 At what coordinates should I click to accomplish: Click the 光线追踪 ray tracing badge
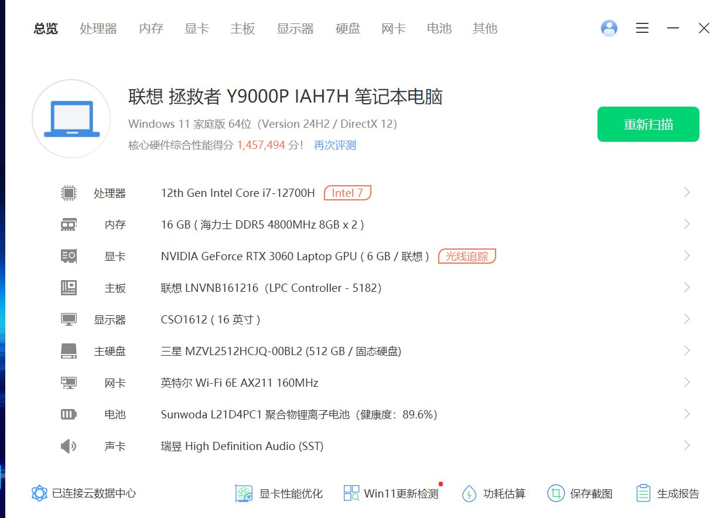[467, 256]
